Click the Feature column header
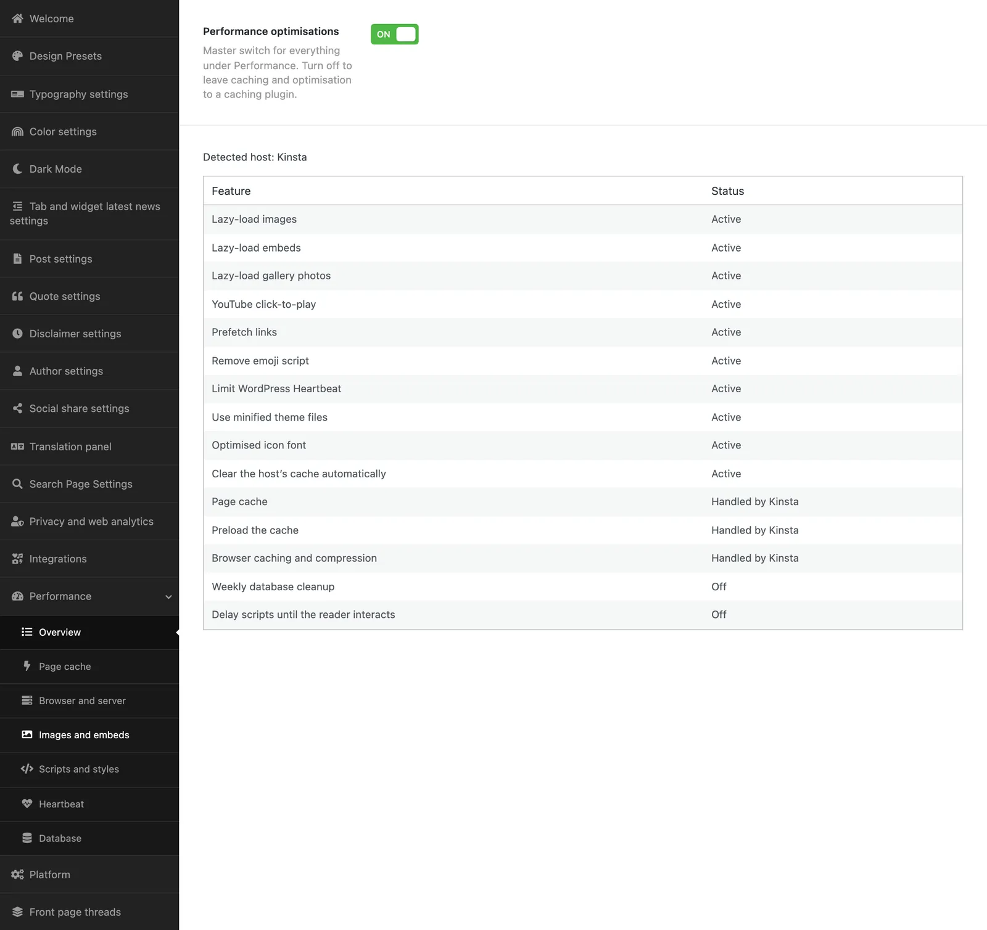 point(231,191)
